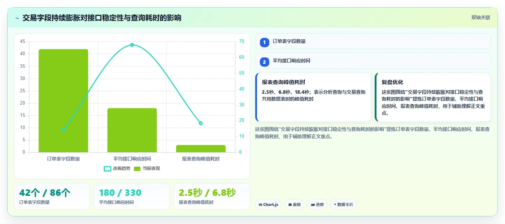Click the 当前表现 green legend swatch
Screen dimensions: 505x224
[137, 168]
